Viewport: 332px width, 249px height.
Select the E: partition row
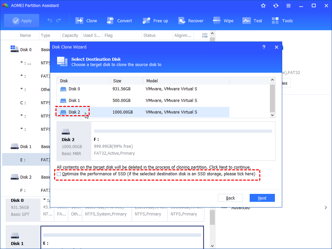coord(26,160)
